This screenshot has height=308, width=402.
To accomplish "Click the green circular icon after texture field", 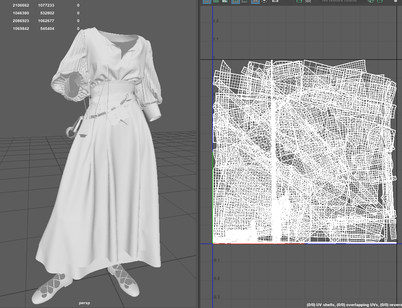I will [x=371, y=1].
